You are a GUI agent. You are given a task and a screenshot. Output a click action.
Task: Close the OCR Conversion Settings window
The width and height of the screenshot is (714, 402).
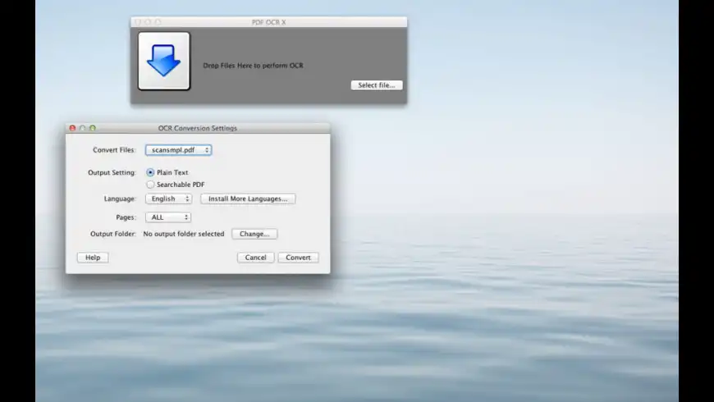click(x=72, y=128)
